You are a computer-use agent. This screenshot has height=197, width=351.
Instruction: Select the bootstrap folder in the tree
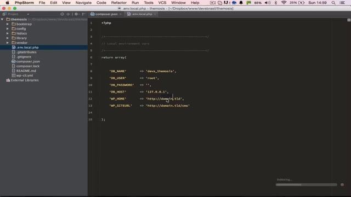(x=24, y=24)
